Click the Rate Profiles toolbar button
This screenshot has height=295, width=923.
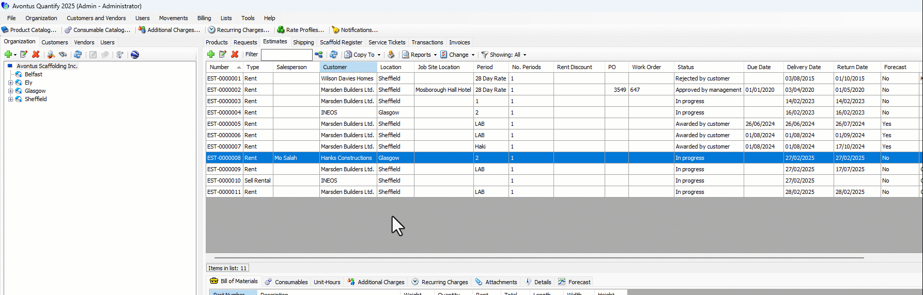click(x=300, y=30)
